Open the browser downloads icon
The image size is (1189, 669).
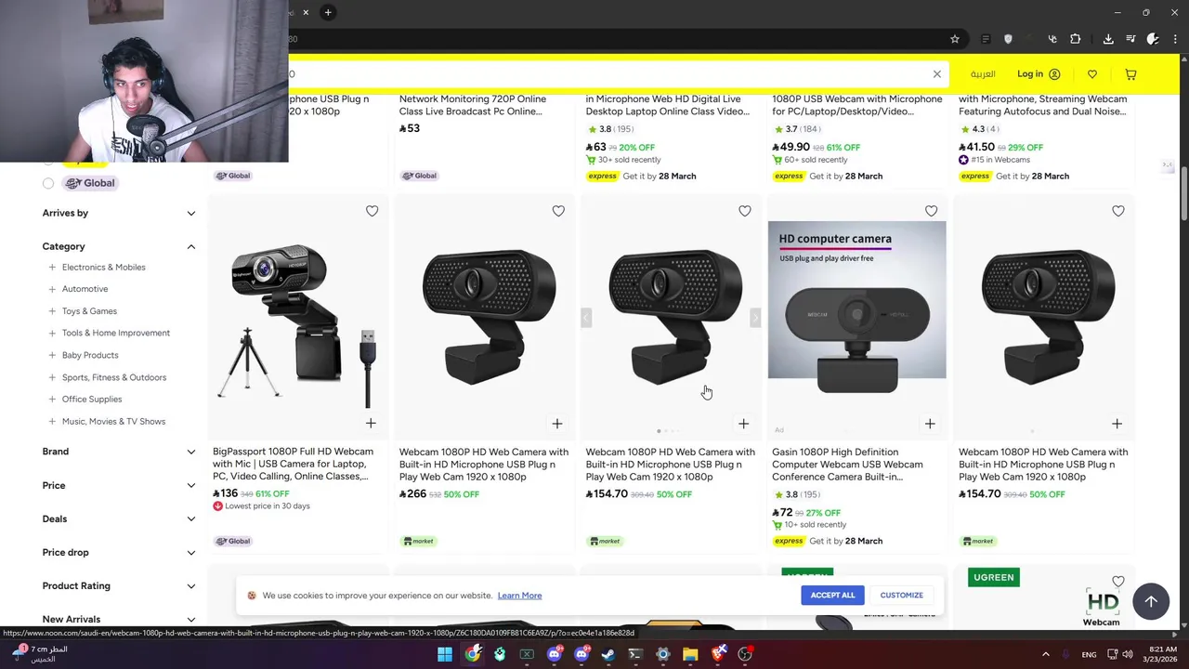[1108, 39]
